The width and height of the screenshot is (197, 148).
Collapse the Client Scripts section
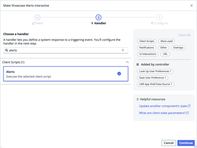pos(127,62)
